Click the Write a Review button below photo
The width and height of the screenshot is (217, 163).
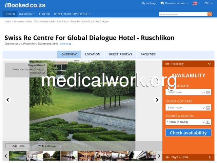click(x=47, y=146)
